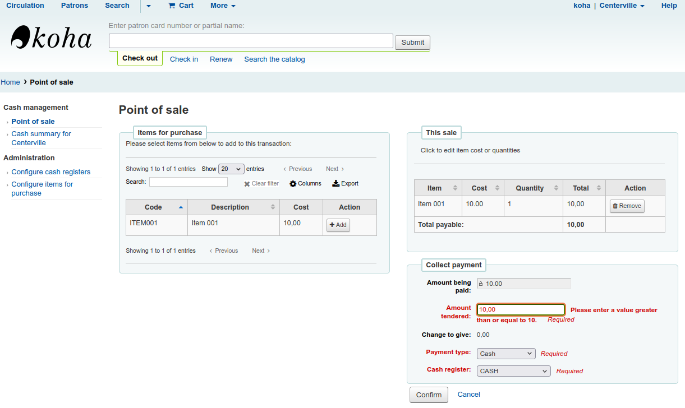Screen dimensions: 685x408
Task: Add Item 001 to the sale
Action: [338, 225]
